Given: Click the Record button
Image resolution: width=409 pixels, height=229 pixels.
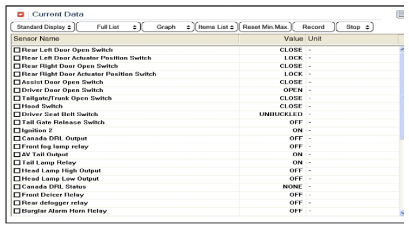Looking at the screenshot, I should [x=313, y=27].
